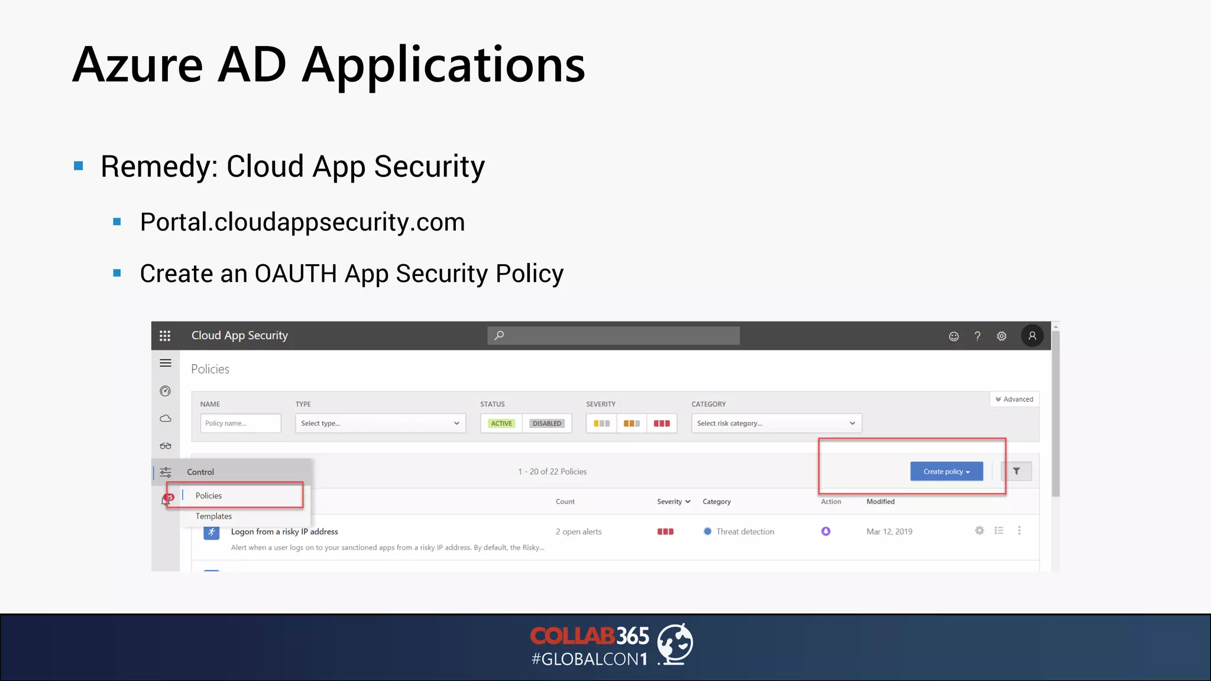Select the high severity filter
The image size is (1211, 681).
pos(662,423)
